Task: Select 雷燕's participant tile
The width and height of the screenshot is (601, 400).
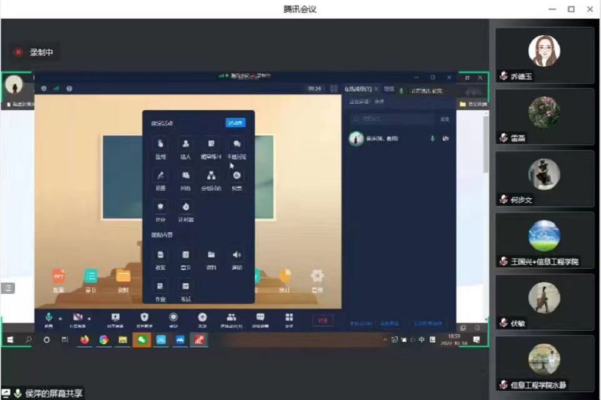Action: pyautogui.click(x=544, y=117)
